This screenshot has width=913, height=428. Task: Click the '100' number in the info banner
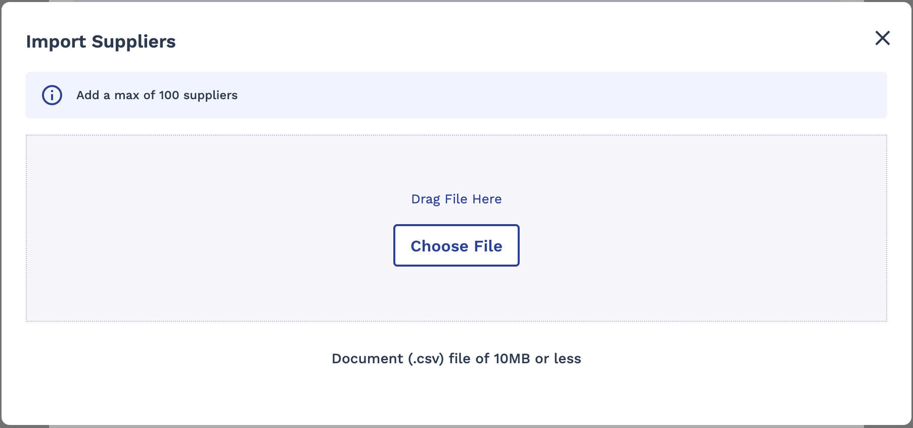169,95
